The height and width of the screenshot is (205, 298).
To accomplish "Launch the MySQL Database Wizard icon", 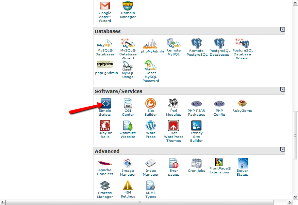I will coord(127,43).
